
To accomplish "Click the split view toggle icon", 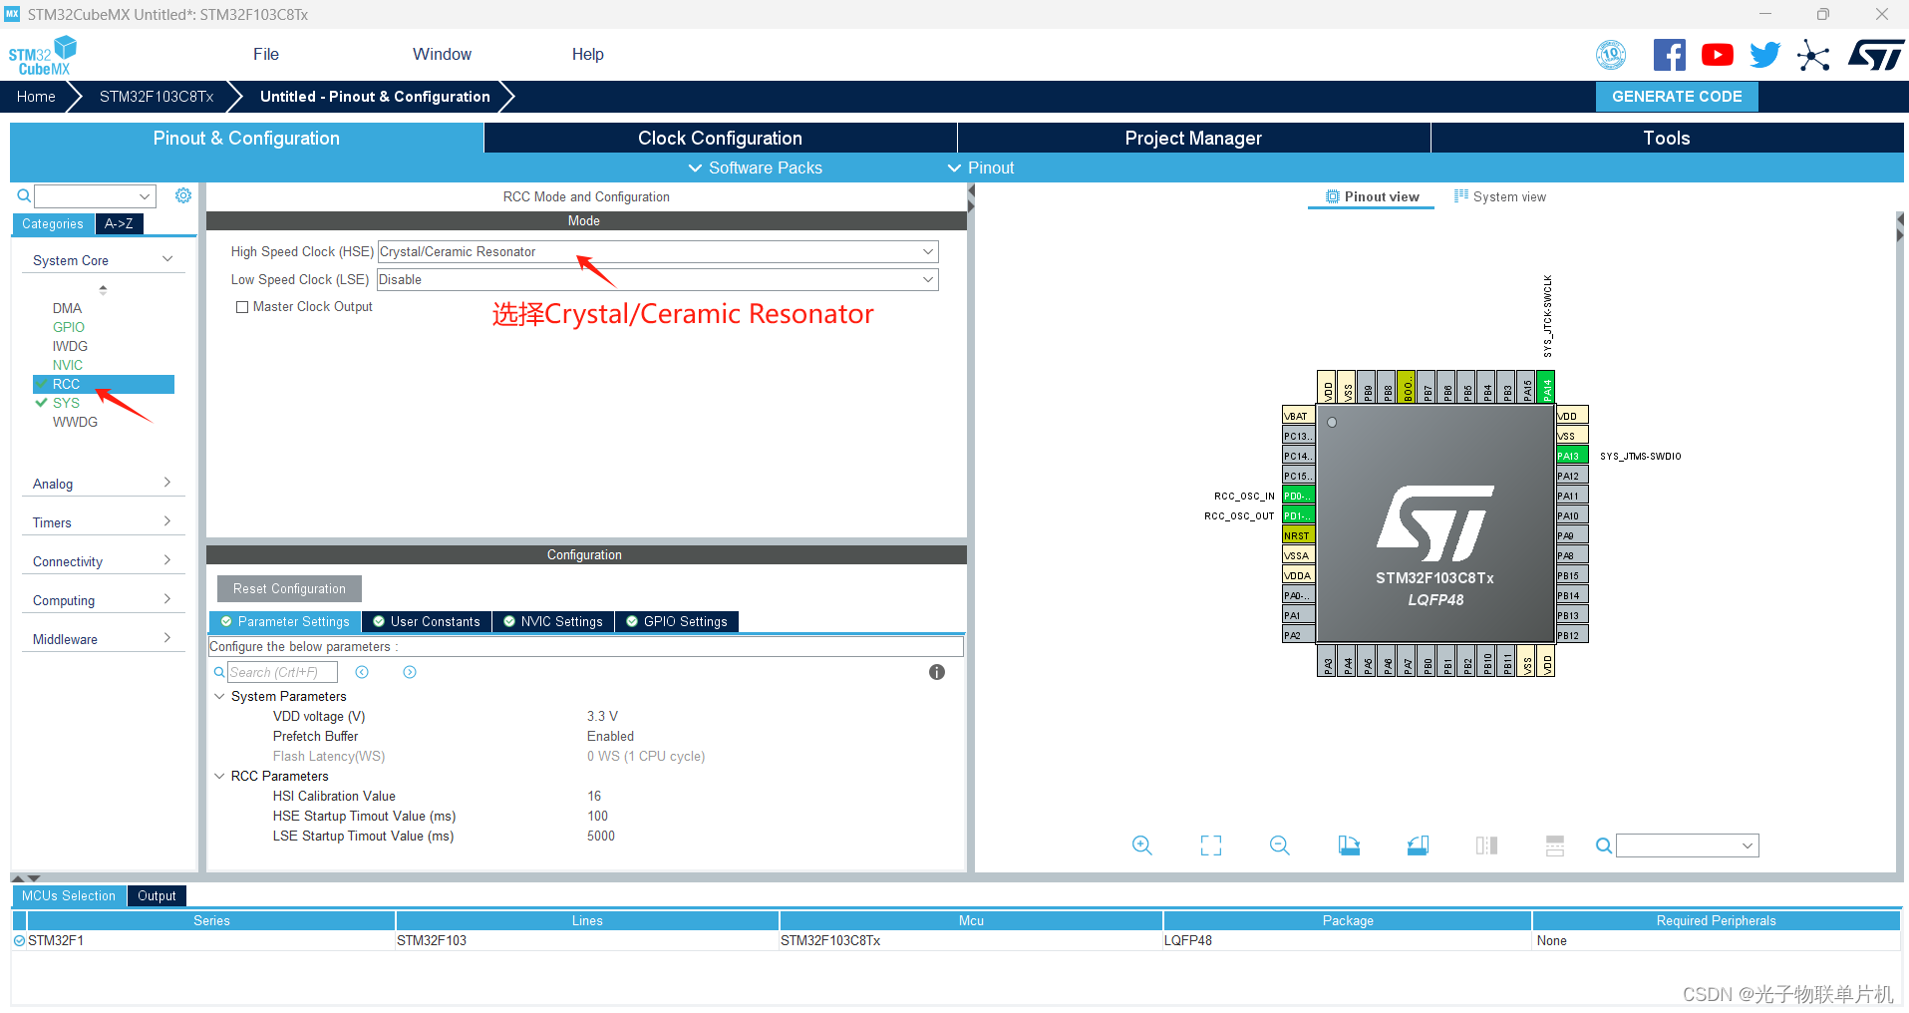I will 1486,845.
